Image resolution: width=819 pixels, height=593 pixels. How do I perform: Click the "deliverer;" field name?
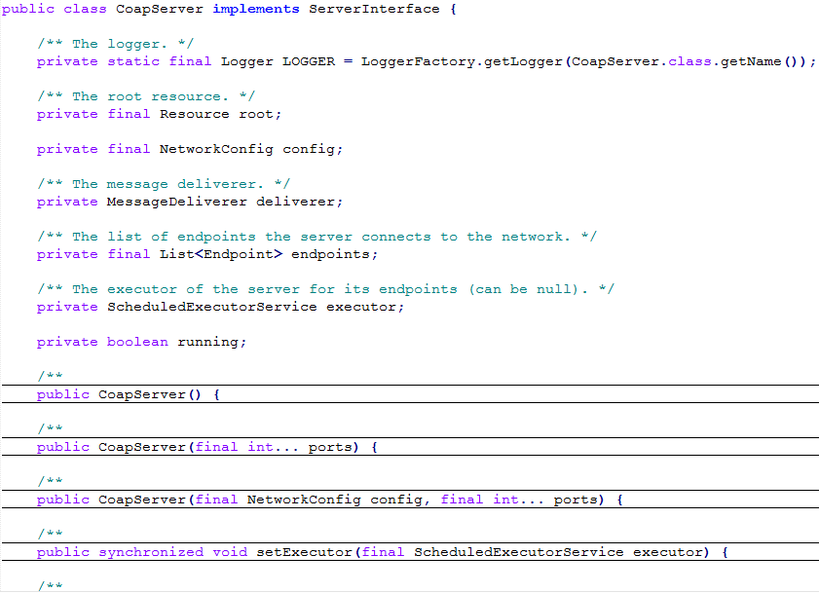[x=299, y=203]
